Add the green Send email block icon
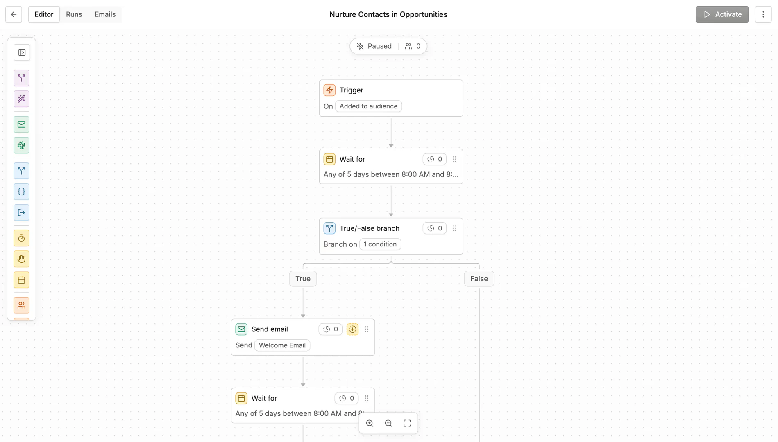Viewport: 778px width, 442px height. (x=22, y=124)
